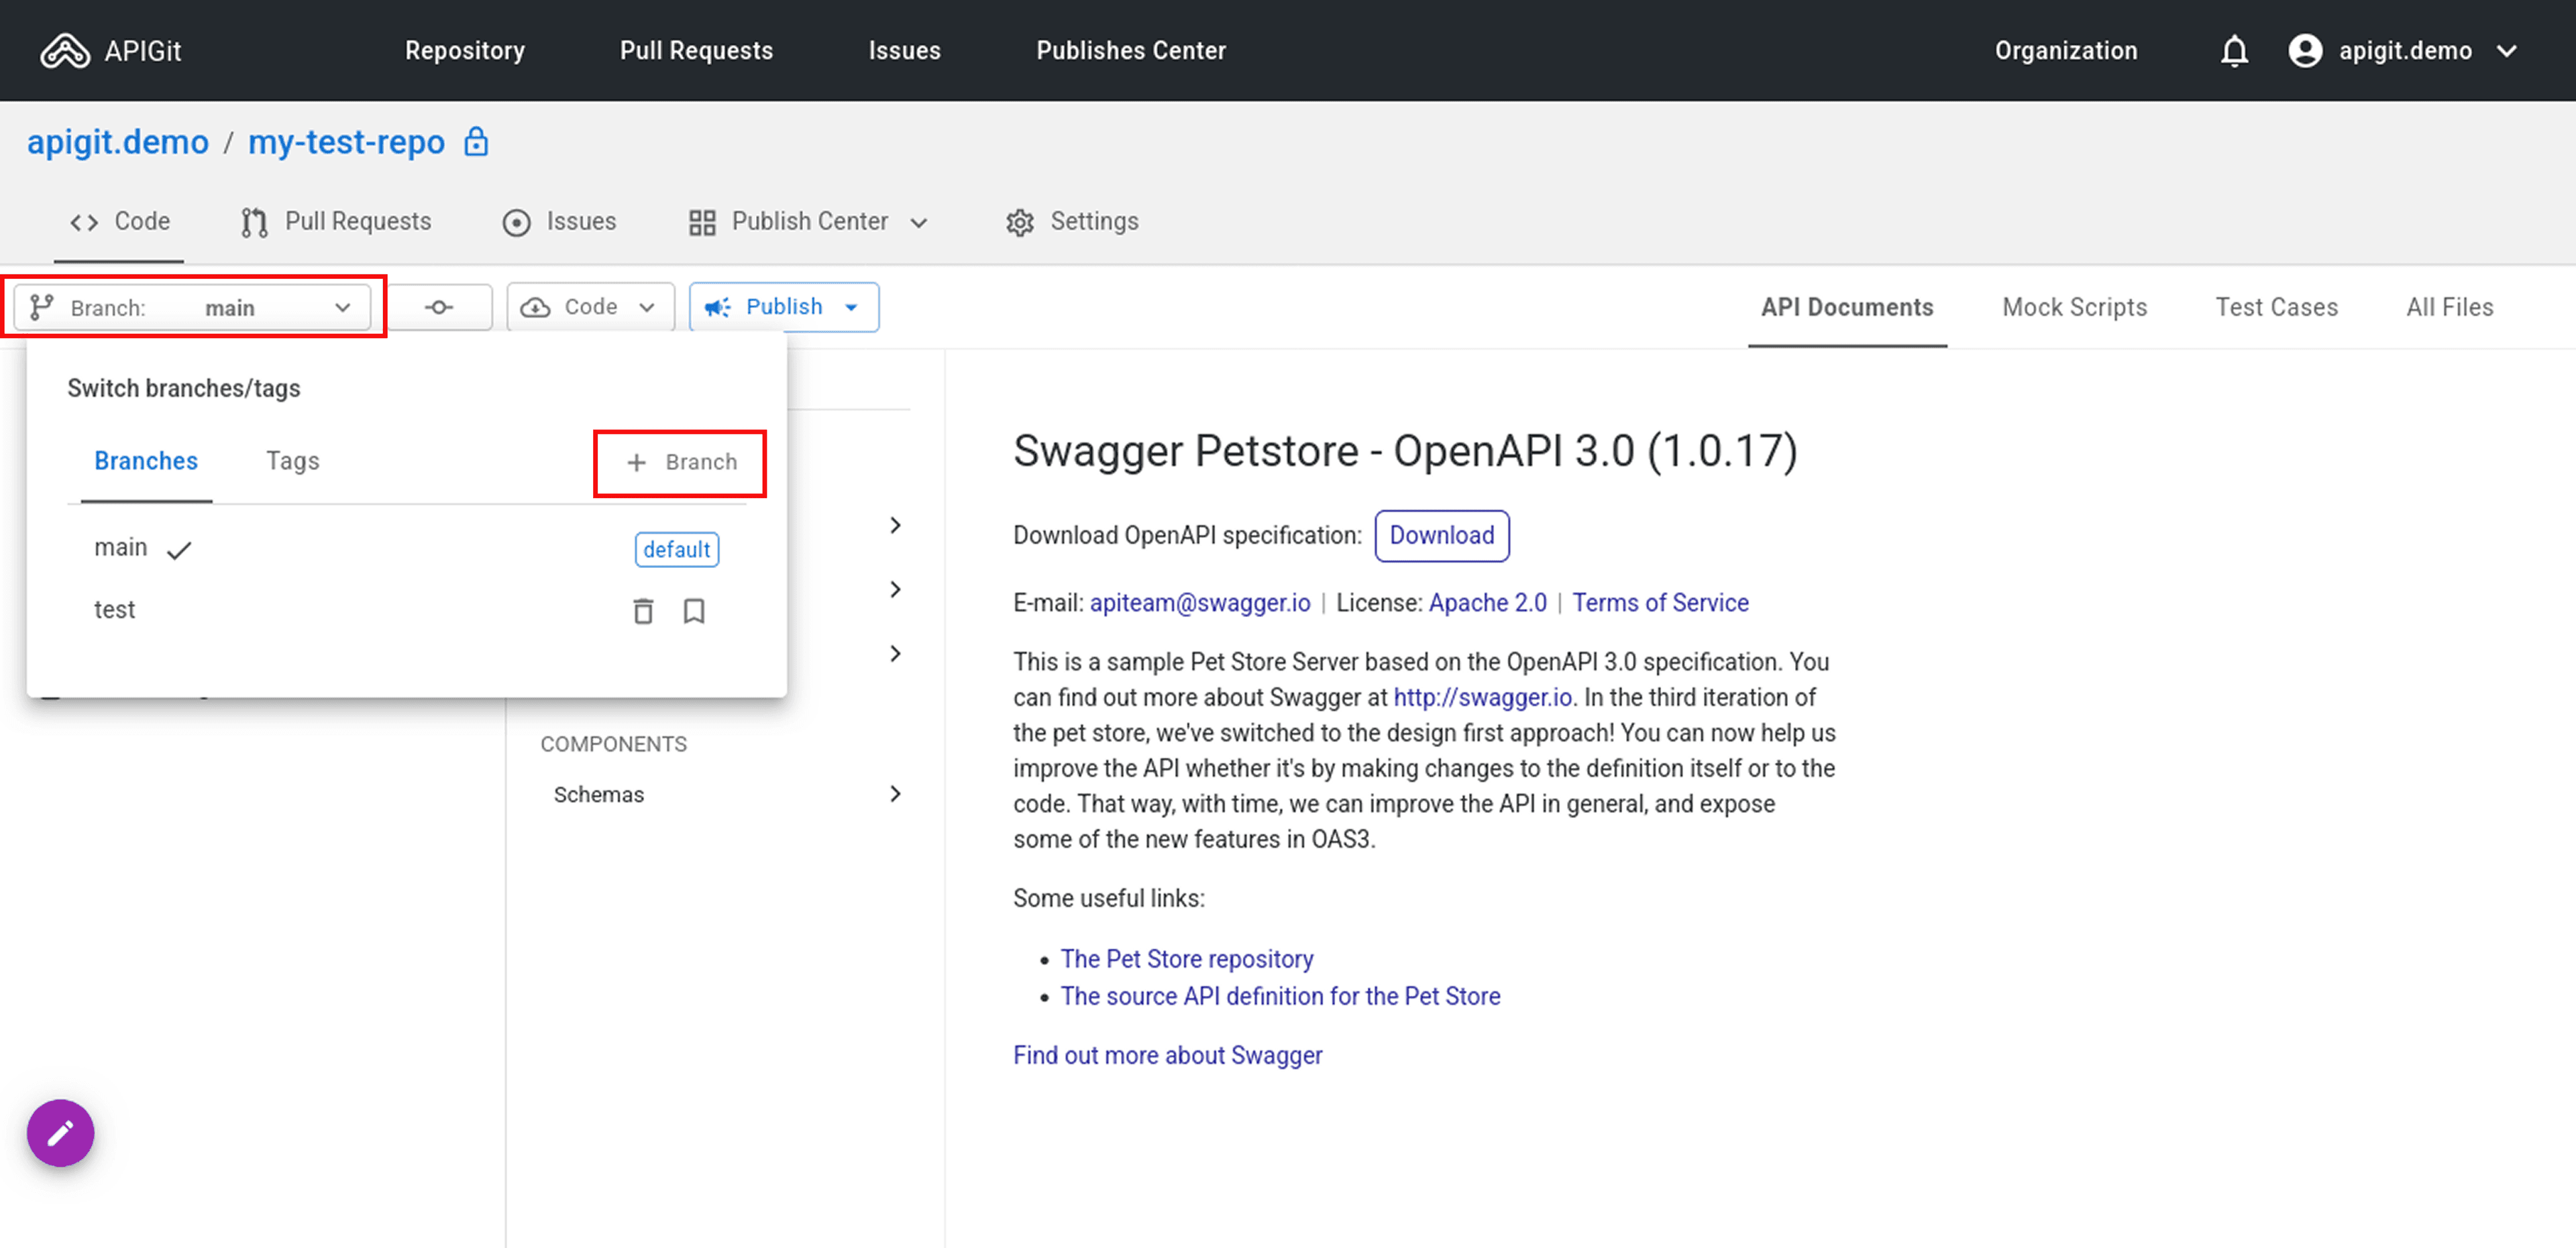Open the Settings repo tab

pos(1072,222)
